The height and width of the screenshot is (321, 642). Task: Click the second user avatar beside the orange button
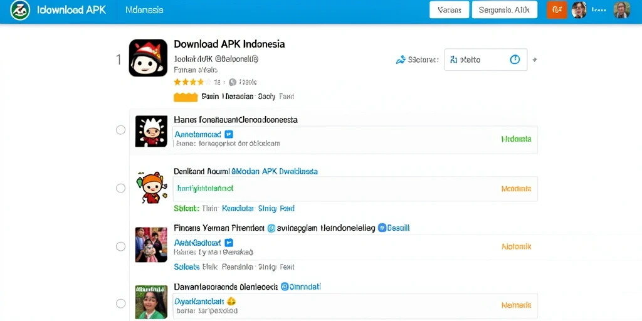pyautogui.click(x=579, y=10)
